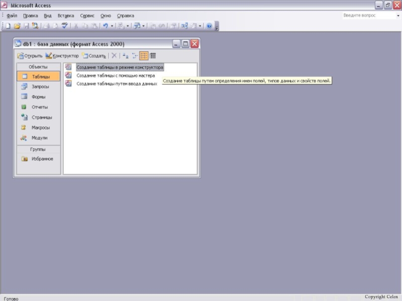Open the Сервис menu
Image resolution: width=402 pixels, height=301 pixels.
tap(87, 16)
